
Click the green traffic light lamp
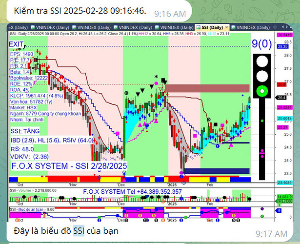point(262,91)
